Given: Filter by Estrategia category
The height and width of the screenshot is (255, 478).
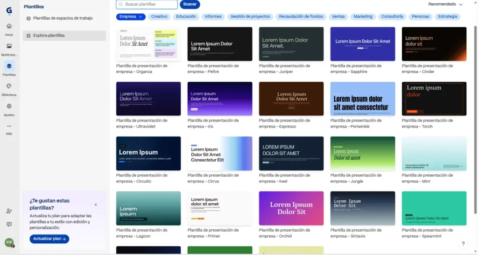Looking at the screenshot, I should pyautogui.click(x=448, y=17).
